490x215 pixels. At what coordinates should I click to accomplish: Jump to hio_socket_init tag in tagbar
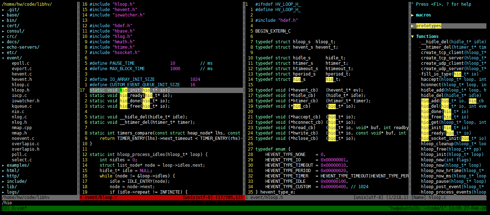[x=452, y=138]
